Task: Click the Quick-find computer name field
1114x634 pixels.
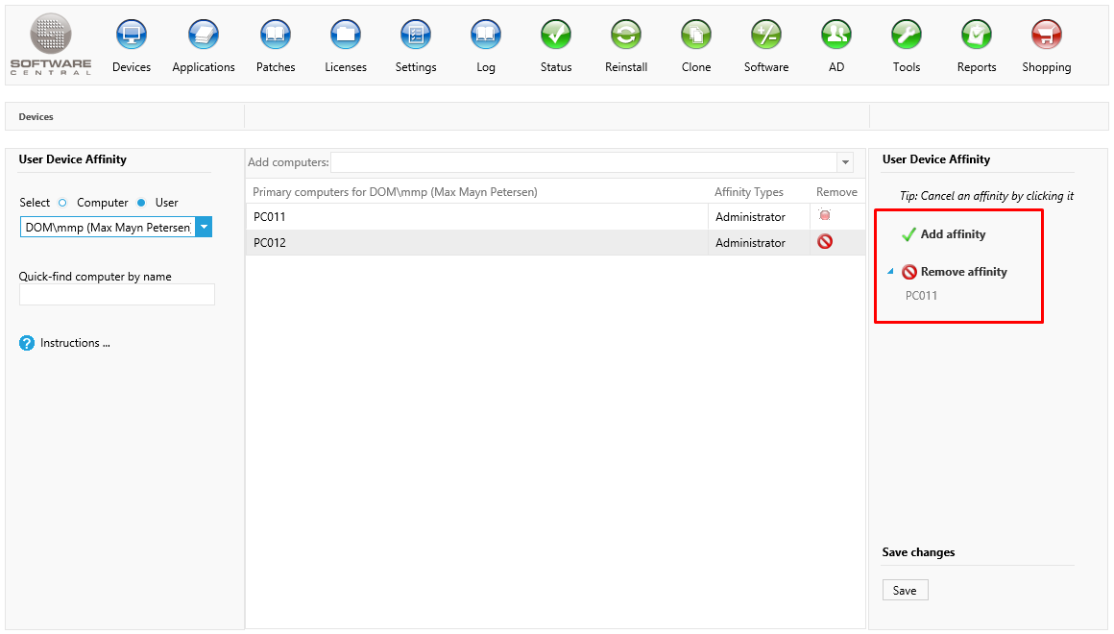Action: tap(117, 294)
